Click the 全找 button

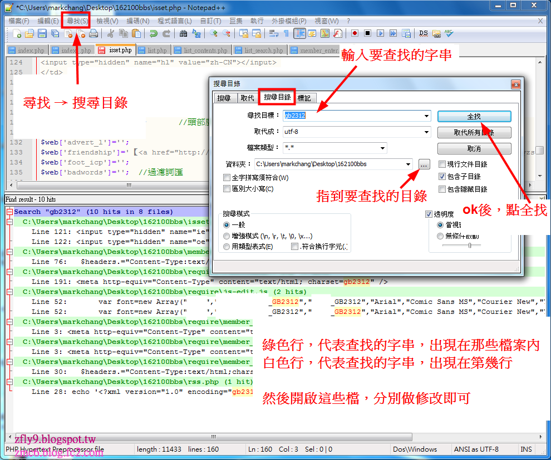tap(474, 117)
